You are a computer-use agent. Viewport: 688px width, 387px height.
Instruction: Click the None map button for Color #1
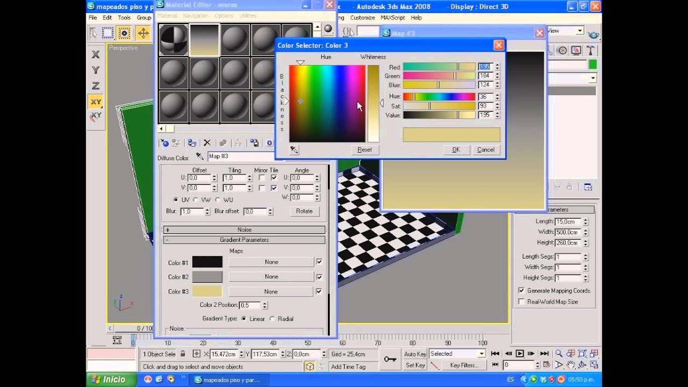click(x=271, y=262)
